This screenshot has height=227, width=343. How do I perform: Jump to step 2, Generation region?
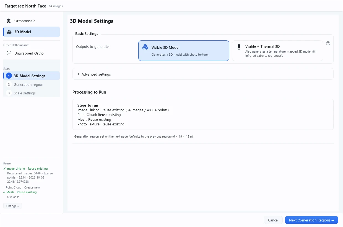32,84
